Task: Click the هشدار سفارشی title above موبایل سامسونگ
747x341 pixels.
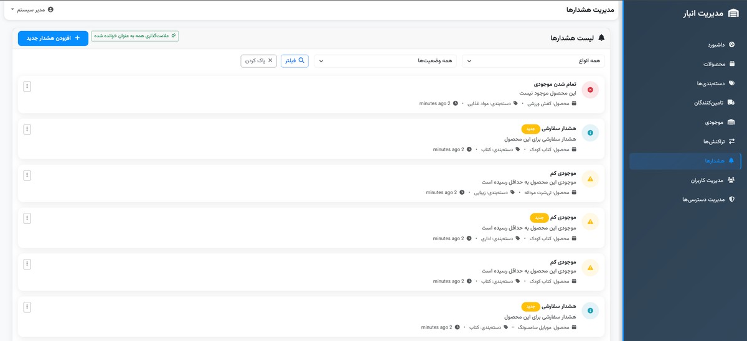Action: click(560, 307)
